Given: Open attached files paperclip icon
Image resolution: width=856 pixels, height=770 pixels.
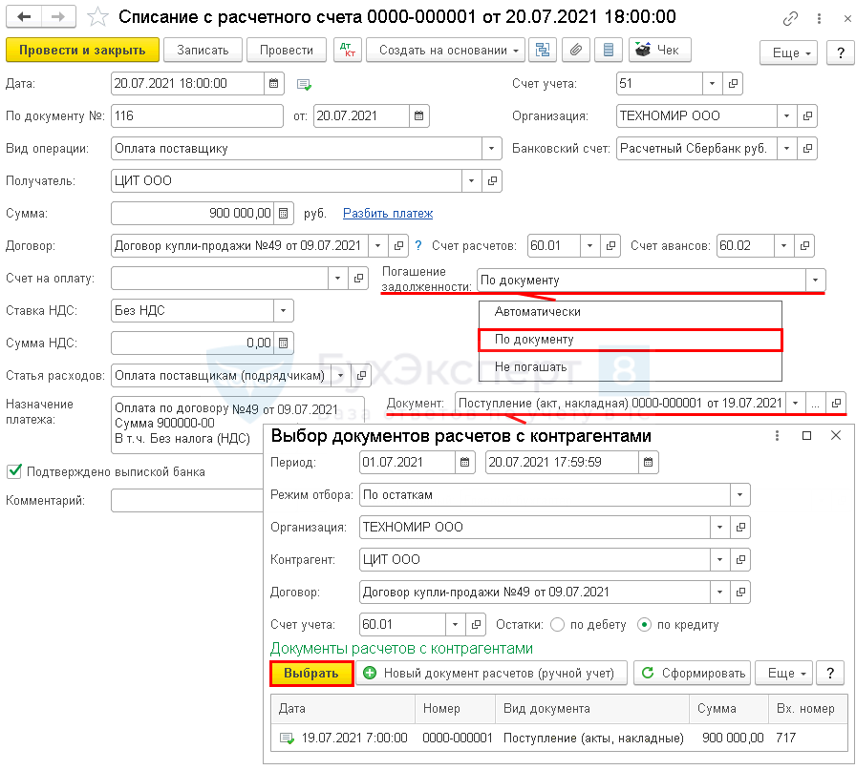Looking at the screenshot, I should tap(575, 51).
